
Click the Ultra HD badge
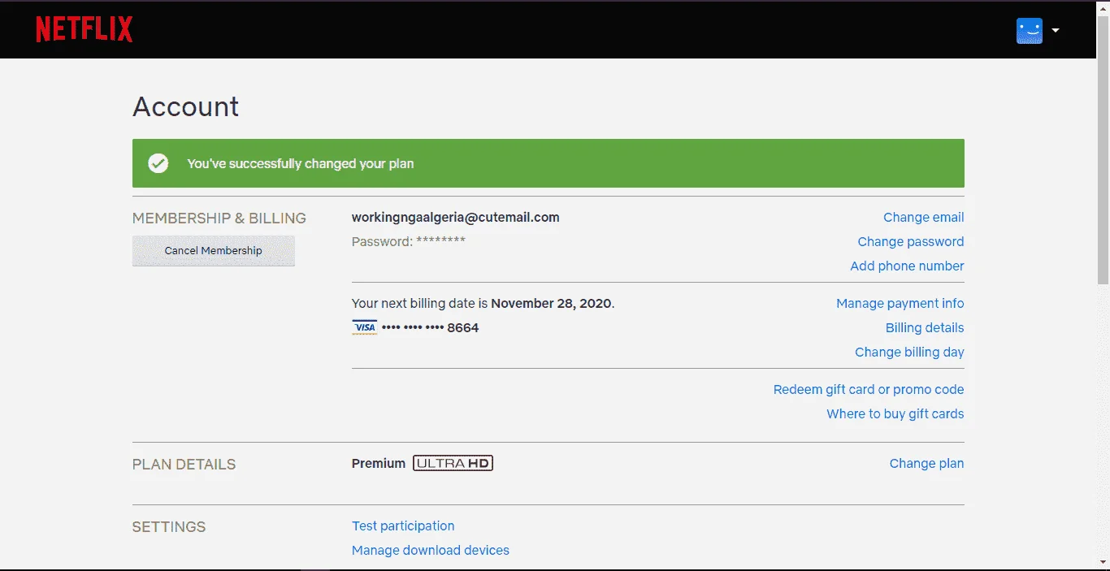tap(453, 463)
